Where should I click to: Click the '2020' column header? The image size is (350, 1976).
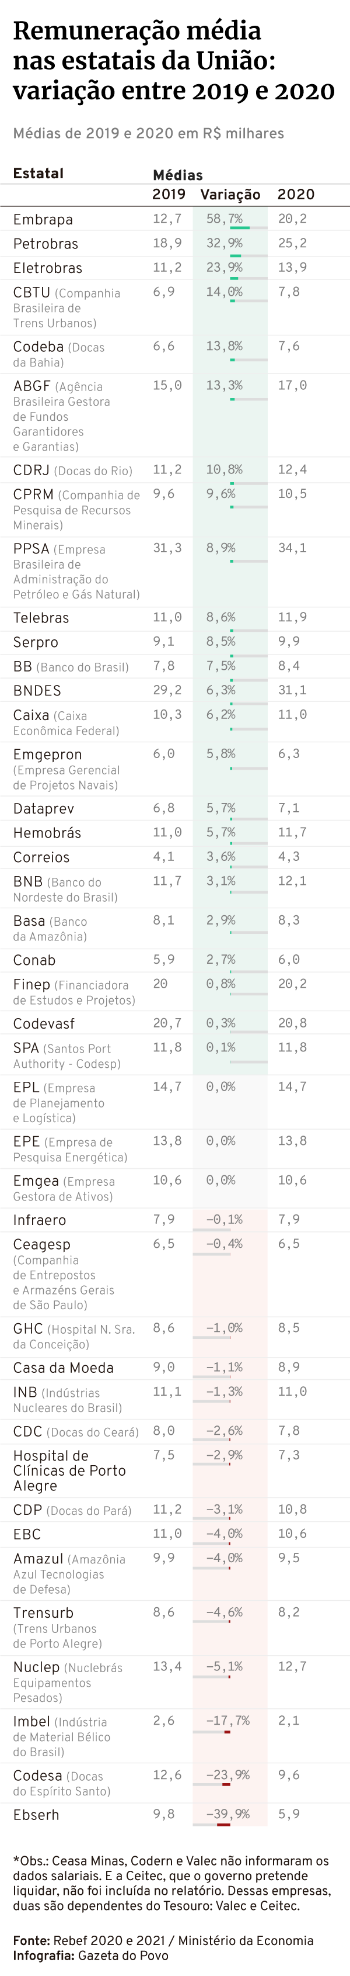(x=296, y=195)
